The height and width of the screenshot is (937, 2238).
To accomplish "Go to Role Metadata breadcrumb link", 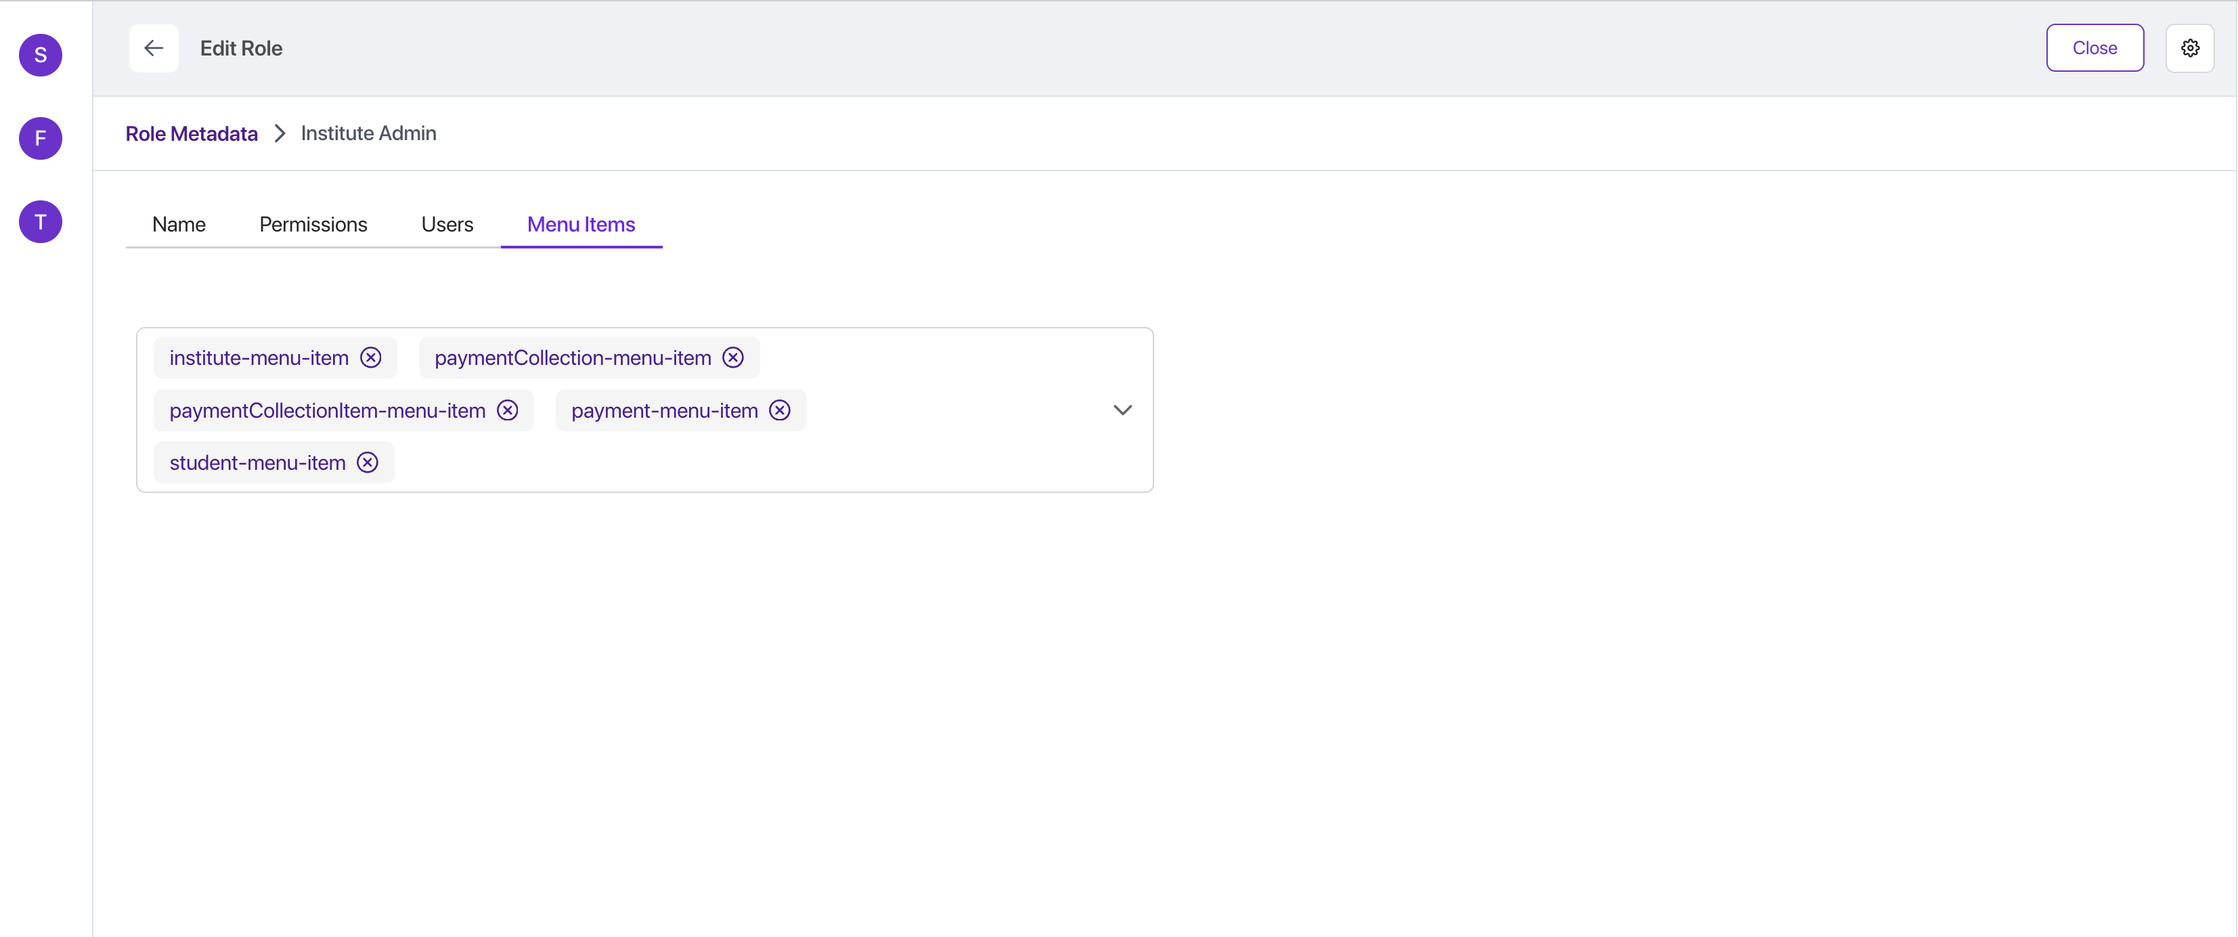I will (191, 134).
